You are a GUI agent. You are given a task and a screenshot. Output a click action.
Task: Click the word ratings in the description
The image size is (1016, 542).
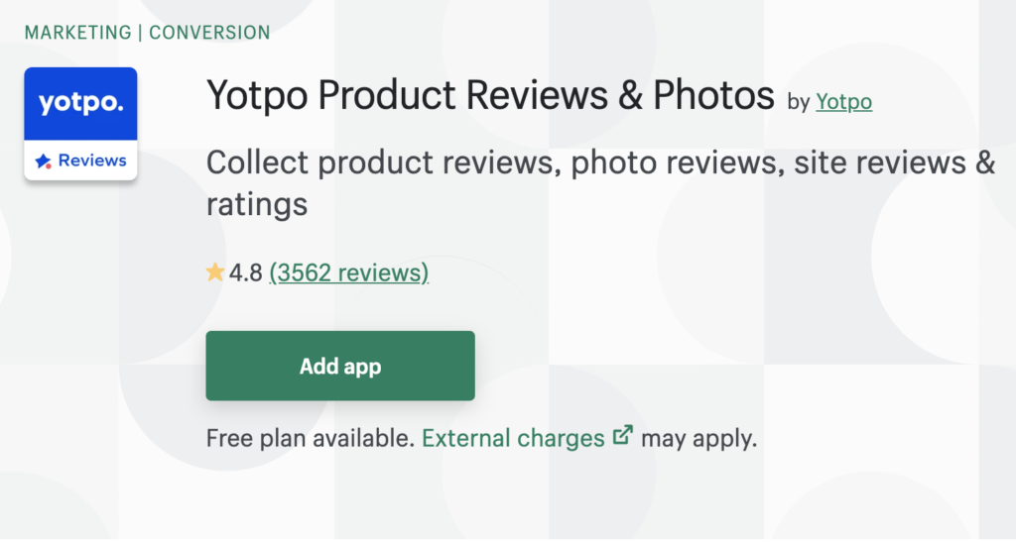pos(257,205)
